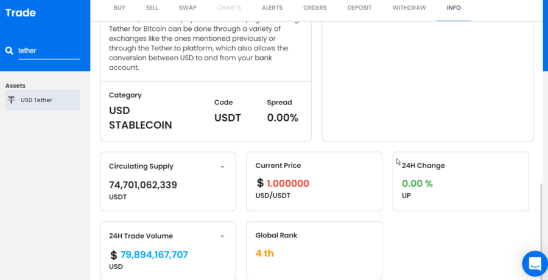
Task: Click the CHARTS tab
Action: coord(229,8)
